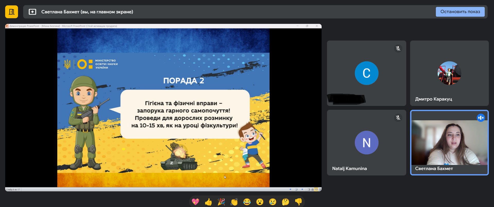This screenshot has height=207, width=494.
Task: Select the highlighted Reading view button
Action: tap(316, 190)
